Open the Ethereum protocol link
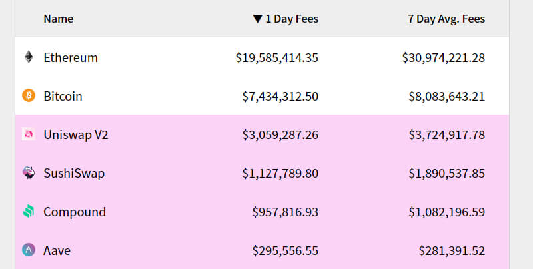This screenshot has width=533, height=269. [71, 58]
